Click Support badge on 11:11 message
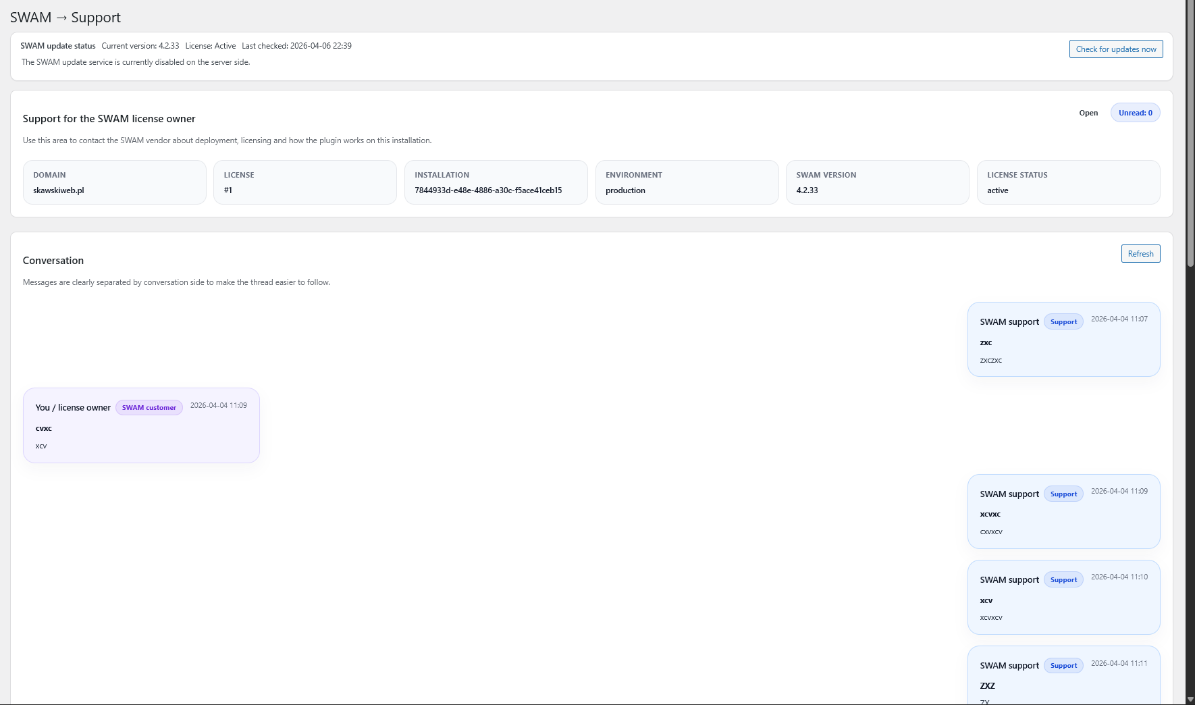 point(1063,666)
